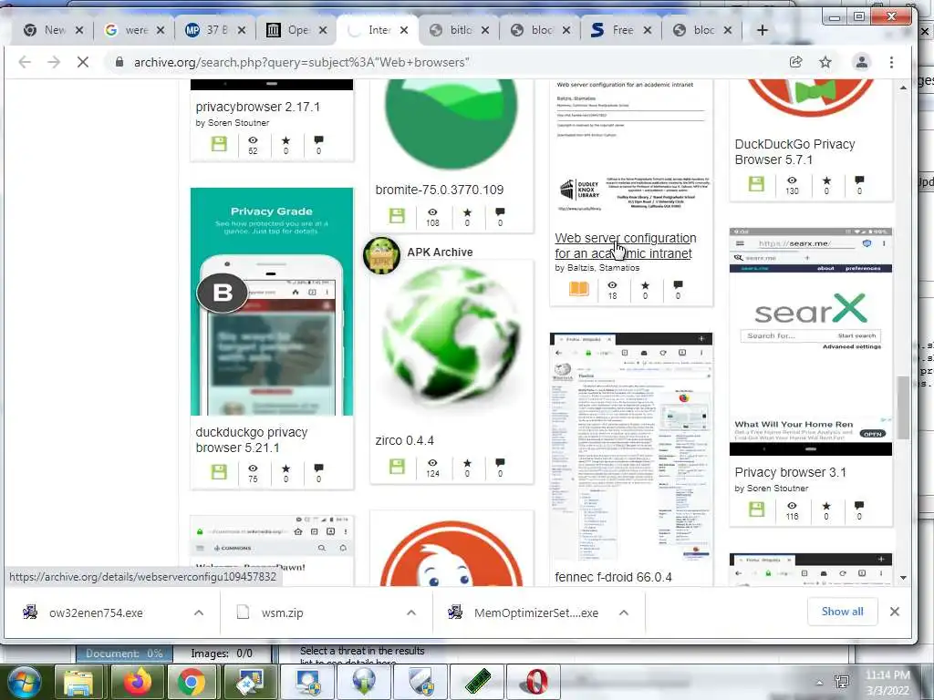Viewport: 934px width, 700px height.
Task: Open fennec f-droid 66.0.4 title
Action: (x=613, y=577)
